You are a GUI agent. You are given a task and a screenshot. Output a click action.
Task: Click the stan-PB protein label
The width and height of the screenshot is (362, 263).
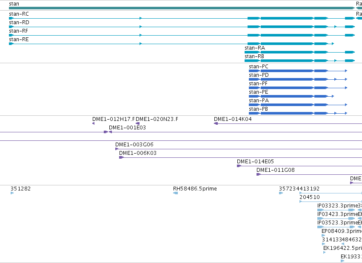[x=258, y=109]
